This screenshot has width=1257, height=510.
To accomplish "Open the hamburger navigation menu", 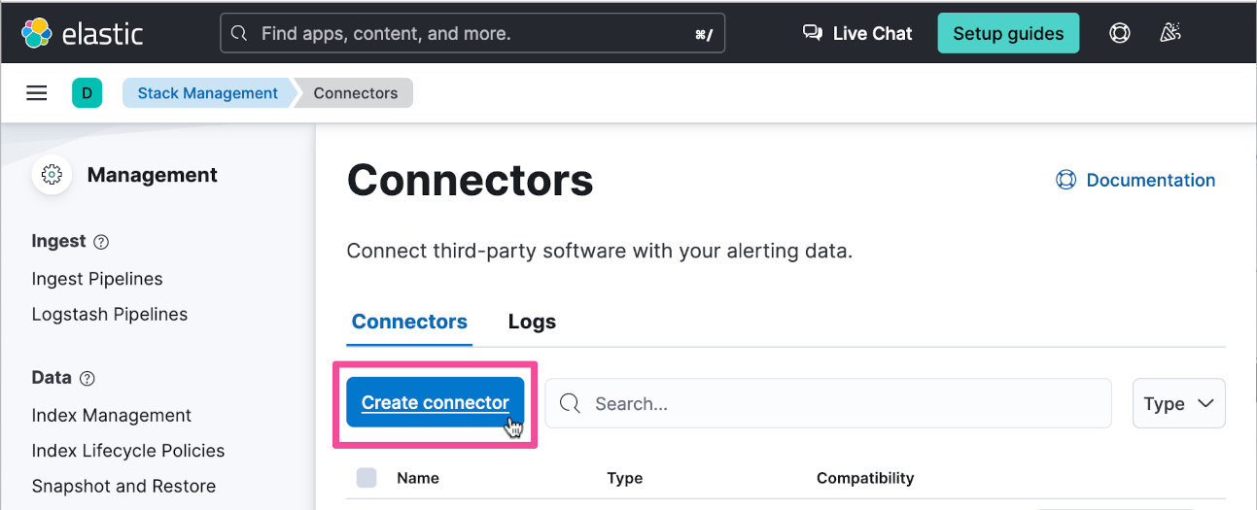I will click(x=37, y=93).
